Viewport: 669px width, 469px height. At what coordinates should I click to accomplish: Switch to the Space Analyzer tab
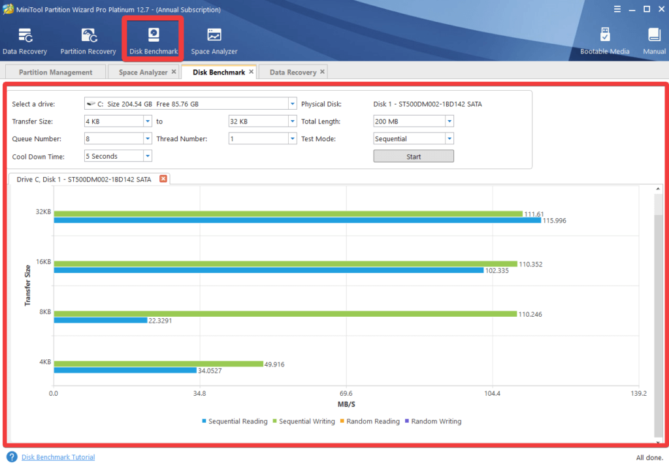pyautogui.click(x=143, y=72)
